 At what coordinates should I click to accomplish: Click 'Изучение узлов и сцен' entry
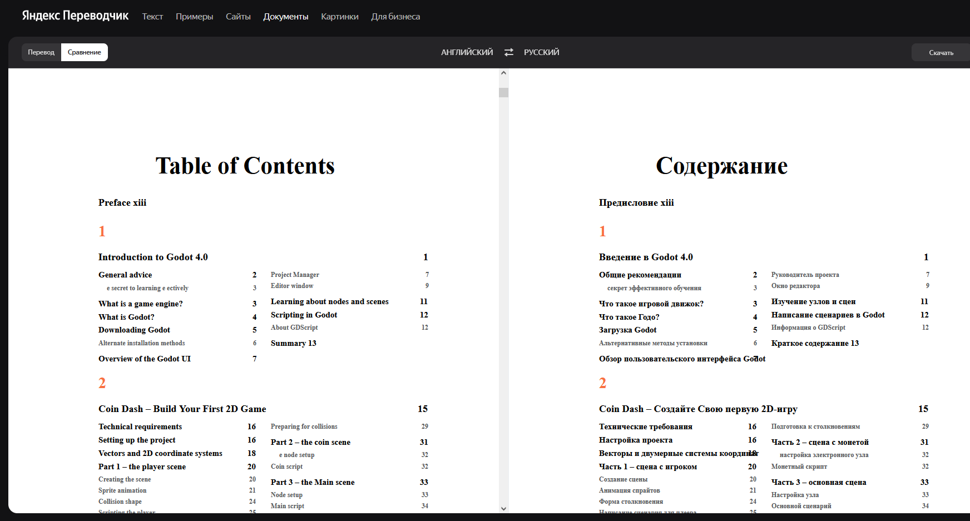[x=814, y=301]
